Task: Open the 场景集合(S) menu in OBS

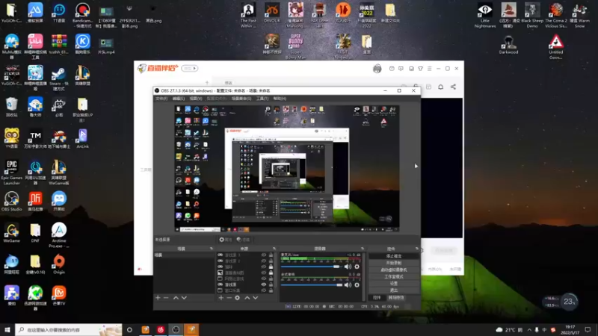Action: (241, 99)
